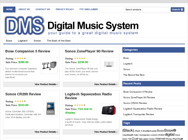Open the Sonos ZonePlayer 90 Review title
Viewport: 188px width, 140px height.
point(89,51)
